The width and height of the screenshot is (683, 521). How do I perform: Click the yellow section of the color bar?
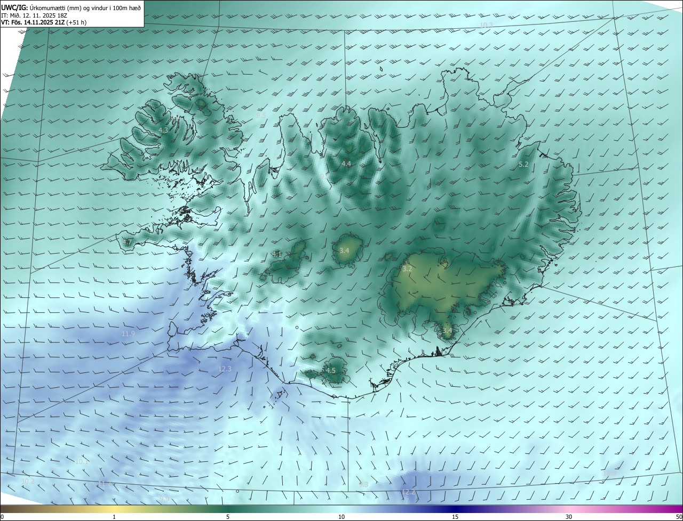pos(115,509)
